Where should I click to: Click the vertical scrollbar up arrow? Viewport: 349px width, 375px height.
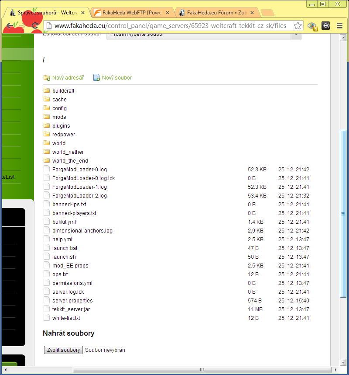coord(343,38)
